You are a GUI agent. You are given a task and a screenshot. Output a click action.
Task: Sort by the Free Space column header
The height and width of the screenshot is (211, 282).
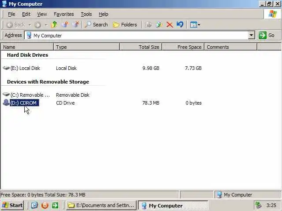[x=183, y=47]
